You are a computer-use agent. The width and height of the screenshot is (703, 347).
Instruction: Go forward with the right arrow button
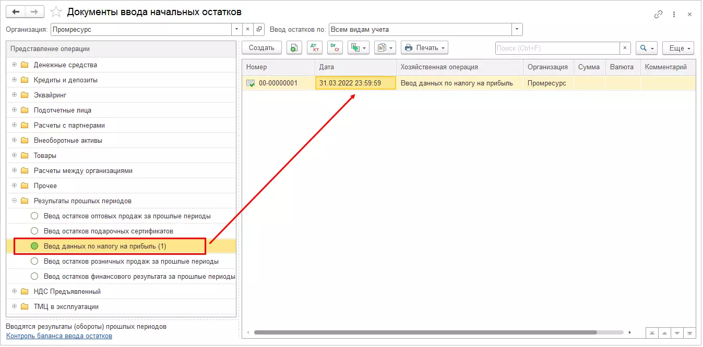(34, 11)
